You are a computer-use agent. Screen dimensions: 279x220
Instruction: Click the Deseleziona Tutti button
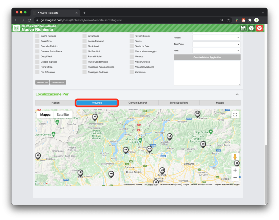[x=58, y=82]
